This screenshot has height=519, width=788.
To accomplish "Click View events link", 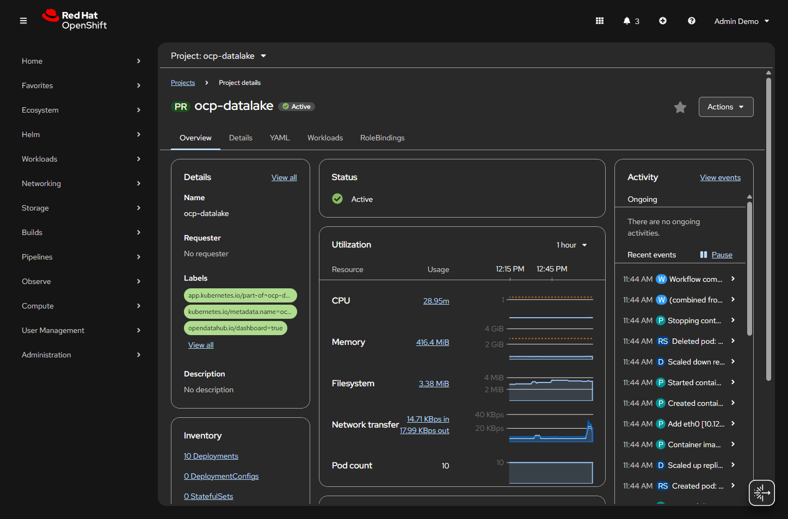I will point(720,177).
